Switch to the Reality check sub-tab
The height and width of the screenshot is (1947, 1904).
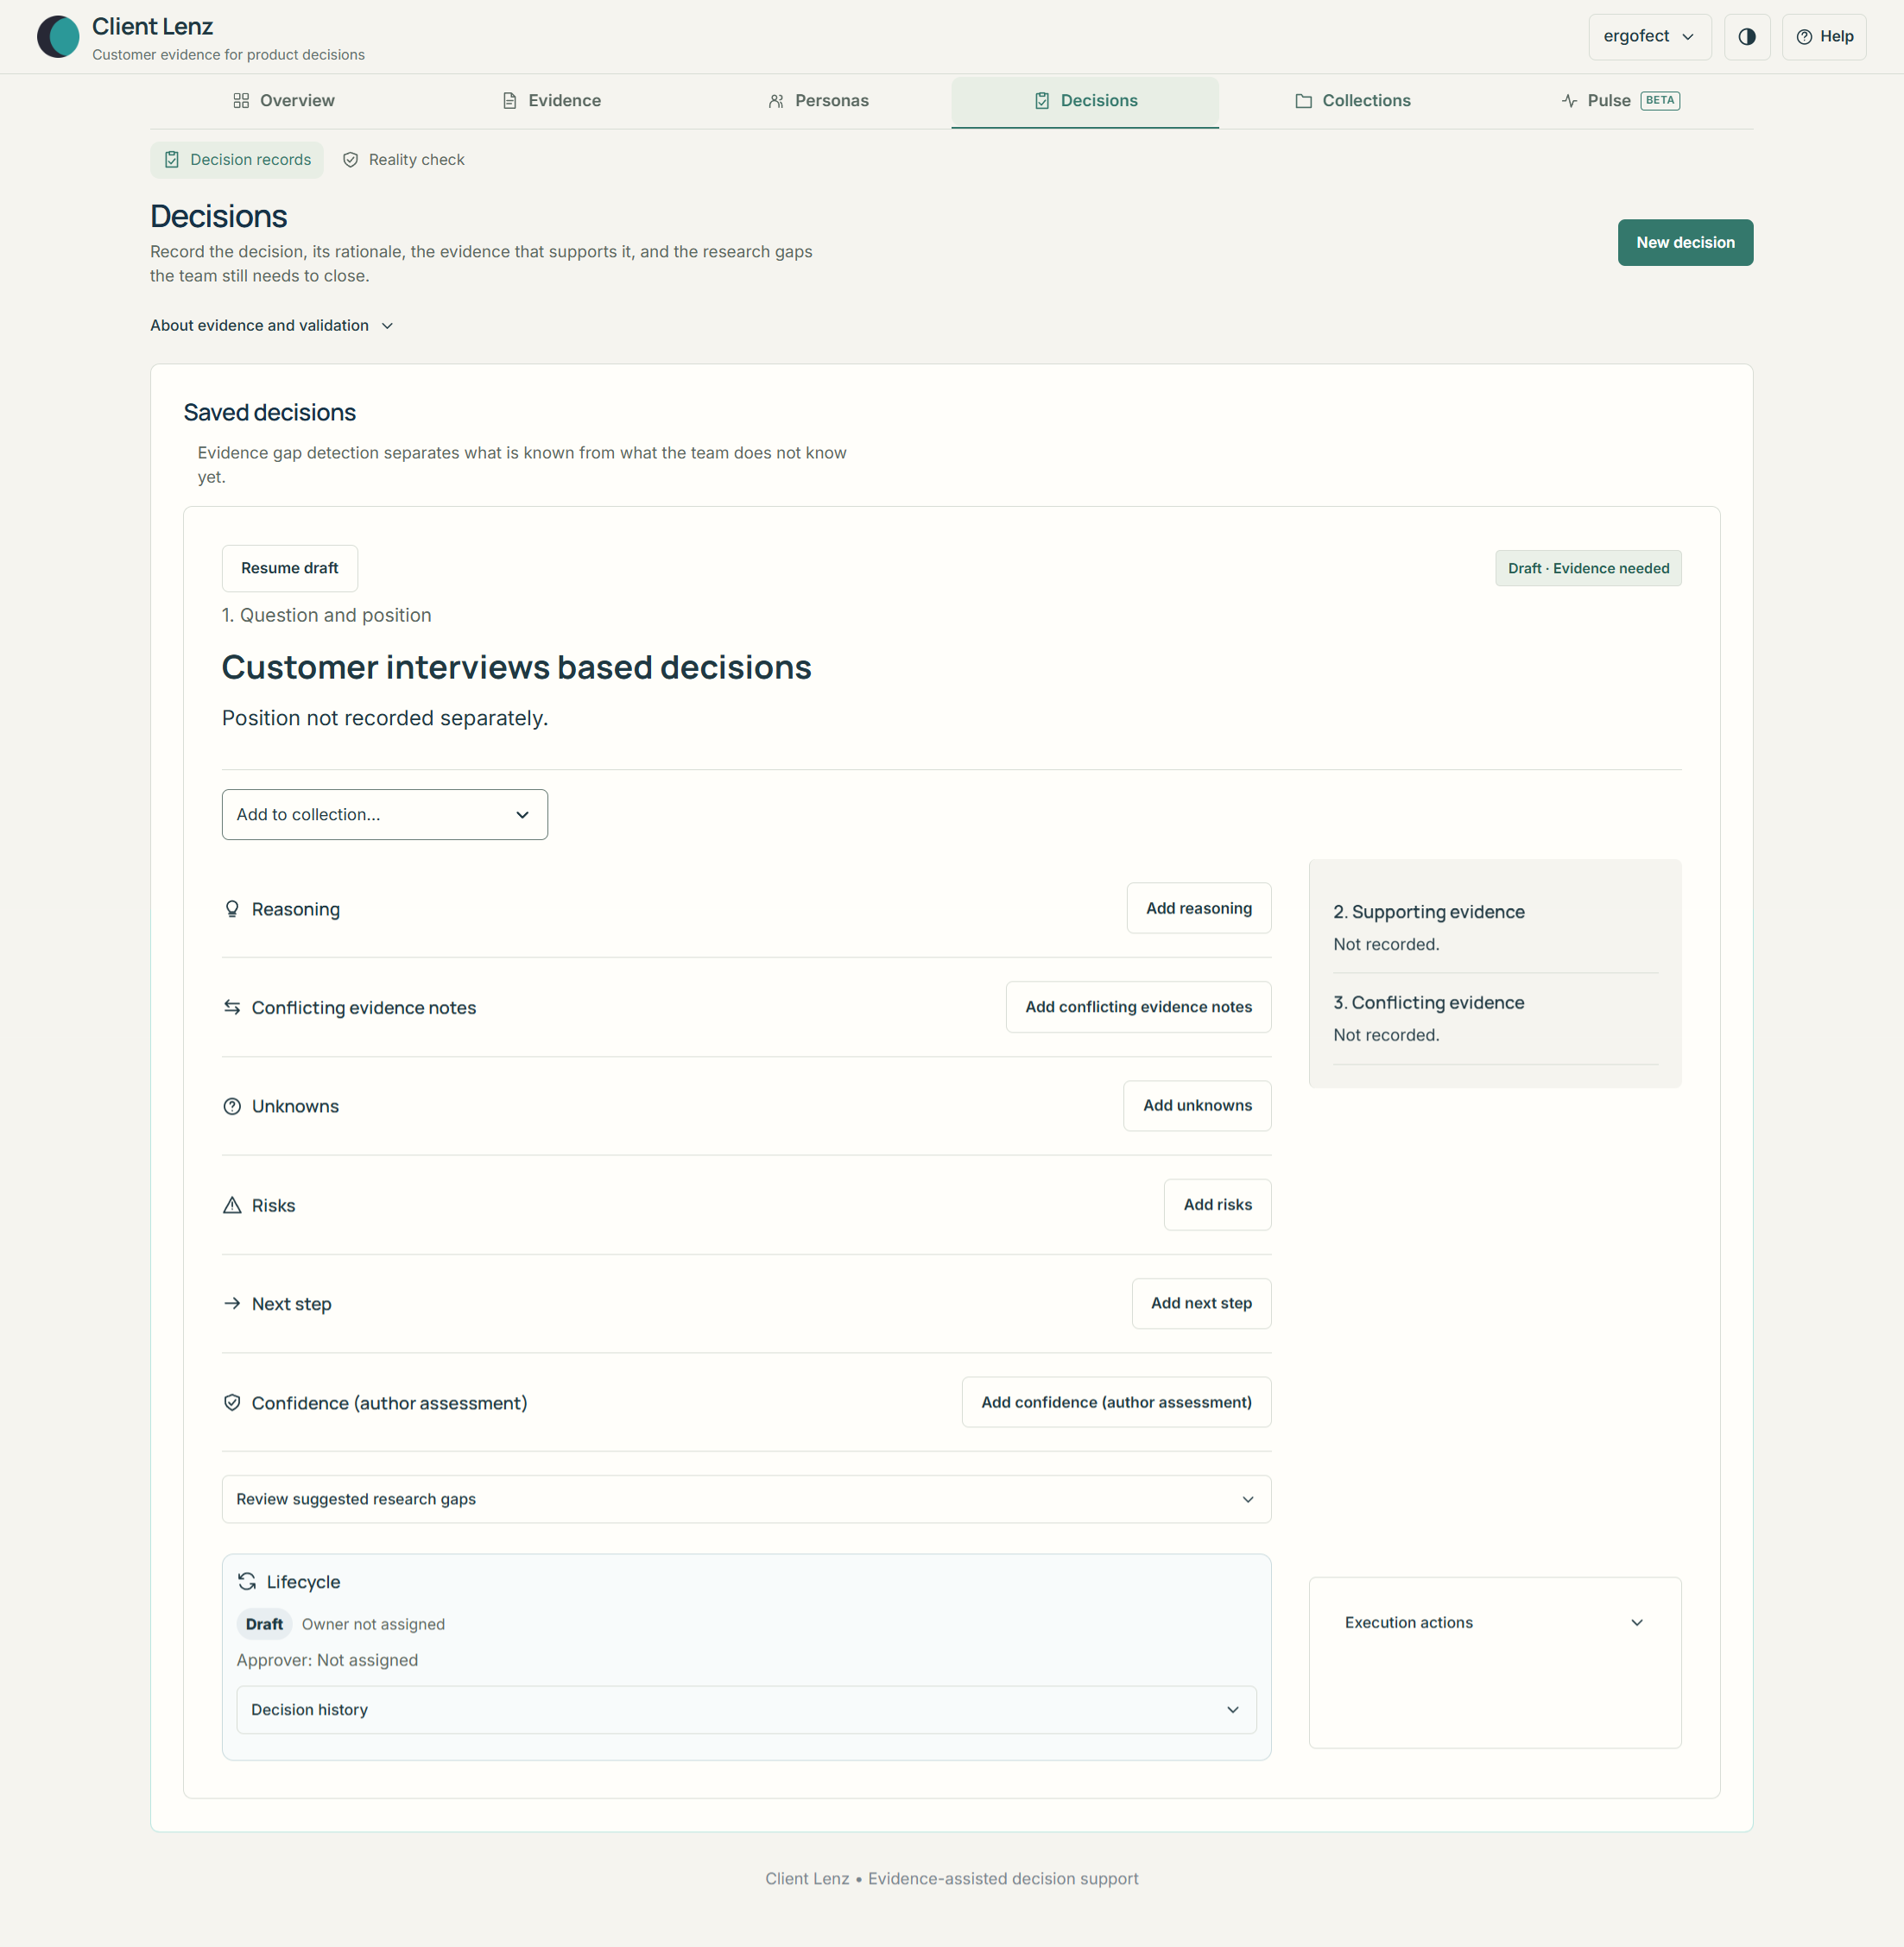coord(403,160)
